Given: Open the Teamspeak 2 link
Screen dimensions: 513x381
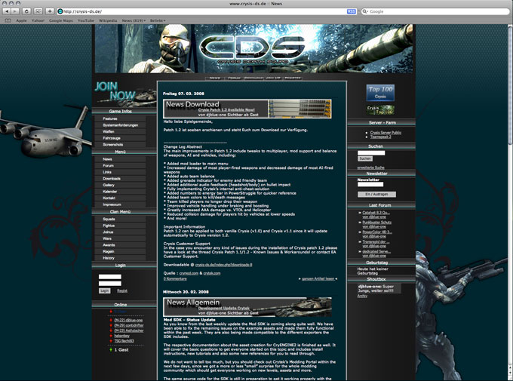Looking at the screenshot, I should (x=380, y=137).
